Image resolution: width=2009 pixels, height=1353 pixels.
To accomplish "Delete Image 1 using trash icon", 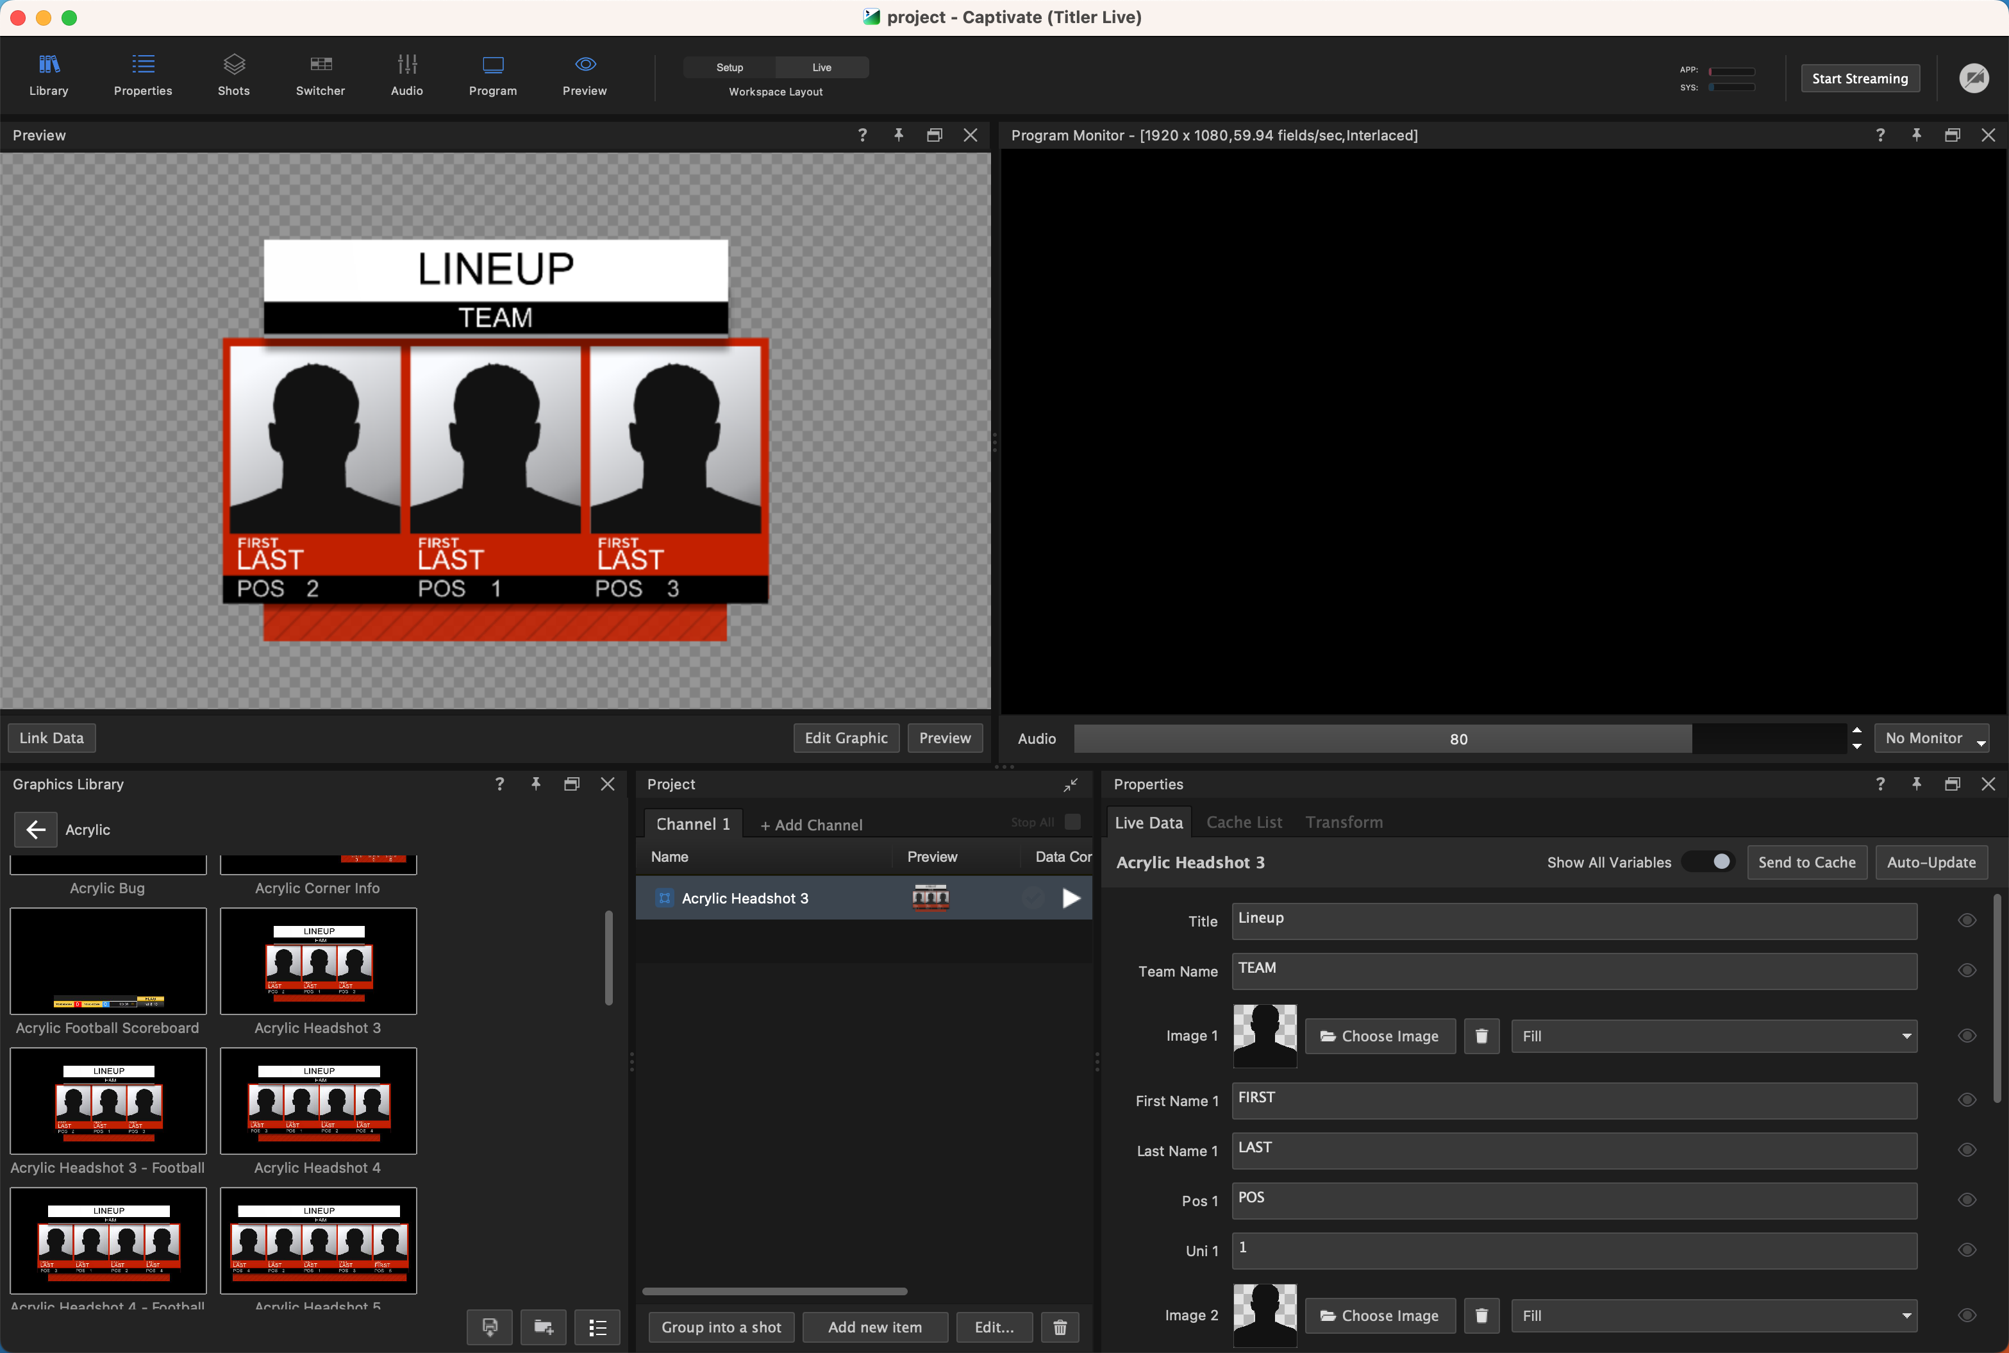I will [1481, 1036].
